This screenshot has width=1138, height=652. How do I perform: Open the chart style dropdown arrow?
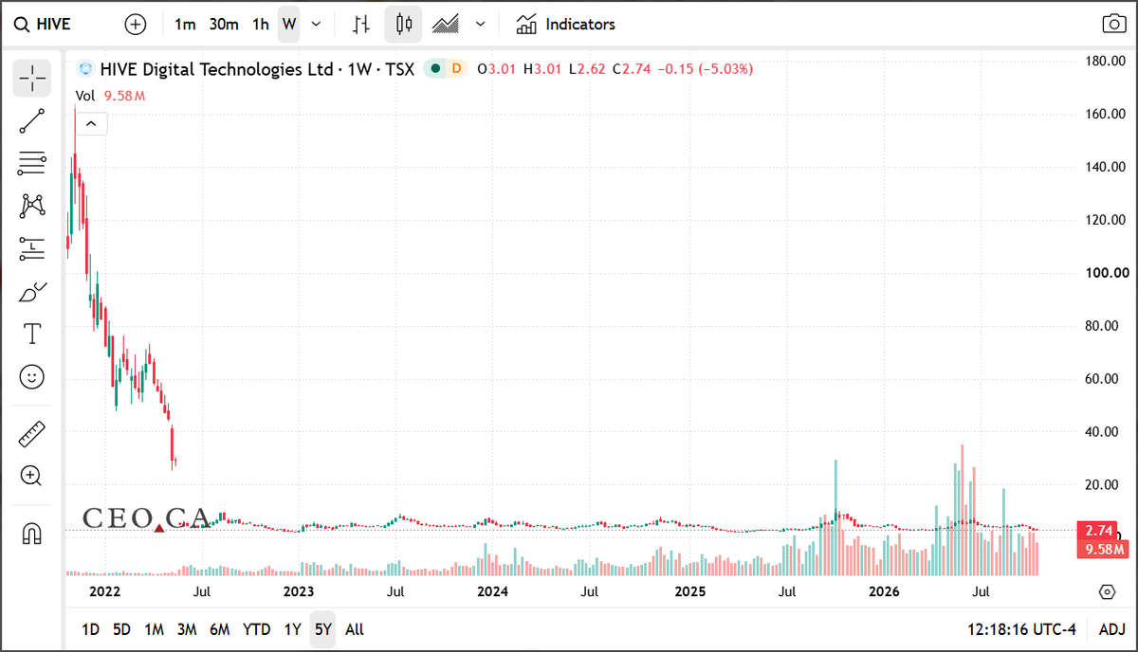point(481,25)
